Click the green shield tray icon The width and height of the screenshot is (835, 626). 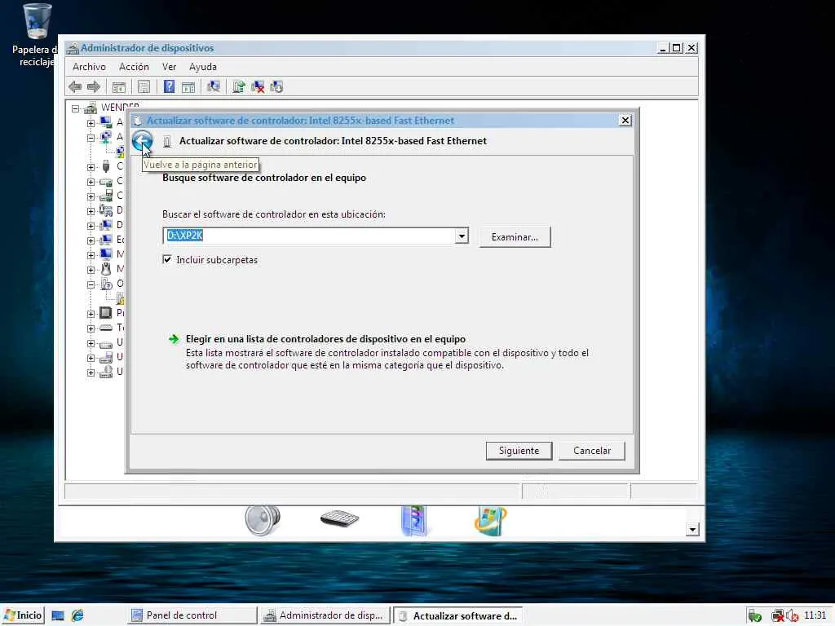tap(754, 616)
